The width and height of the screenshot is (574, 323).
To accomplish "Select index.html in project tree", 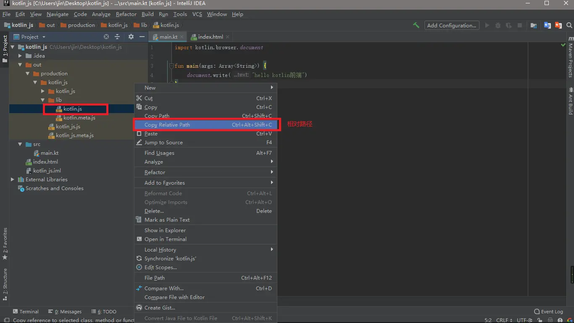I will click(42, 162).
